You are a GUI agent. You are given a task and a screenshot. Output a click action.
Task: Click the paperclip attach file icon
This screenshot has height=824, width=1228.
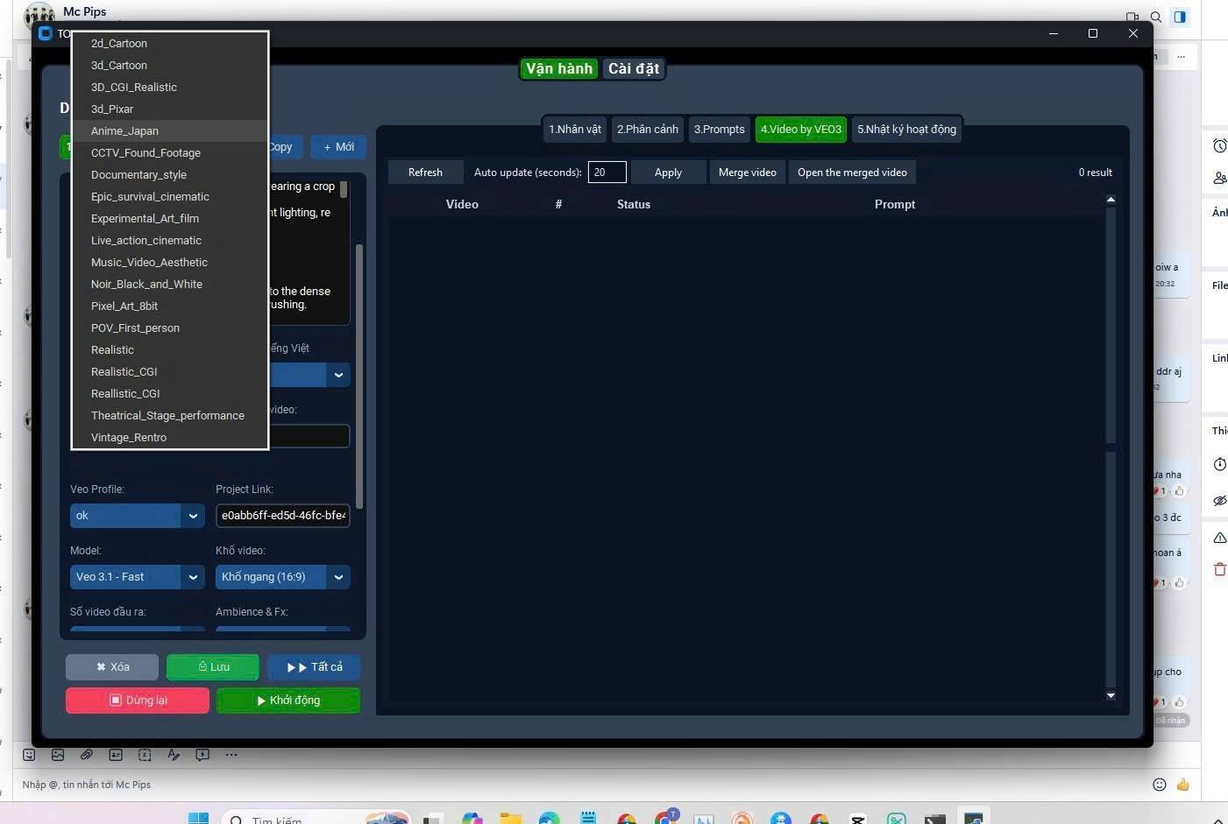[87, 755]
